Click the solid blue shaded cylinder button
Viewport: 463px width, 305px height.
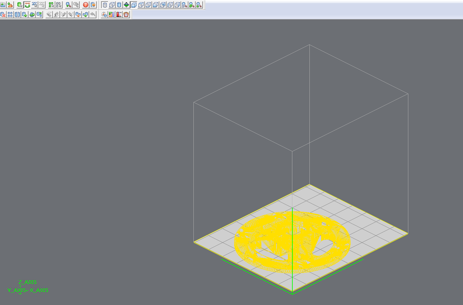[119, 5]
